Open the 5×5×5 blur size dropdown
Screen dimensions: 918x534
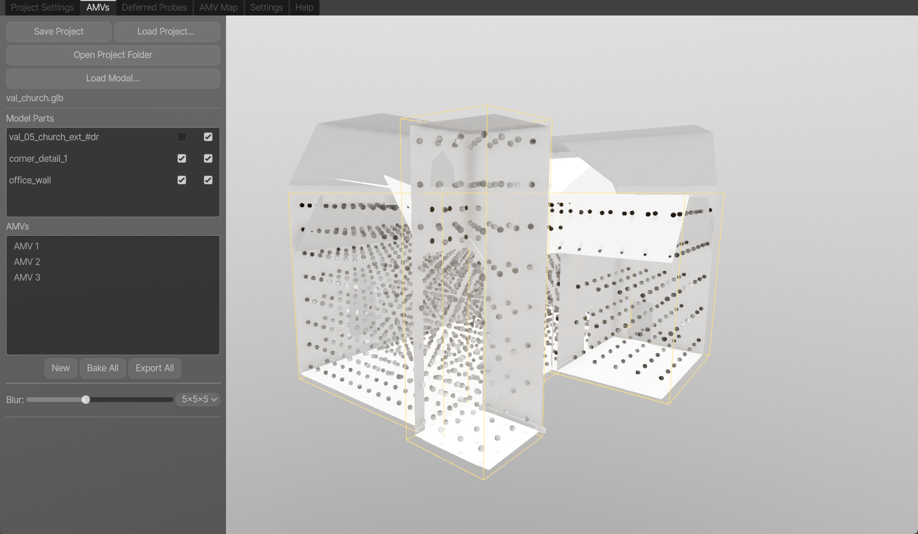[198, 399]
